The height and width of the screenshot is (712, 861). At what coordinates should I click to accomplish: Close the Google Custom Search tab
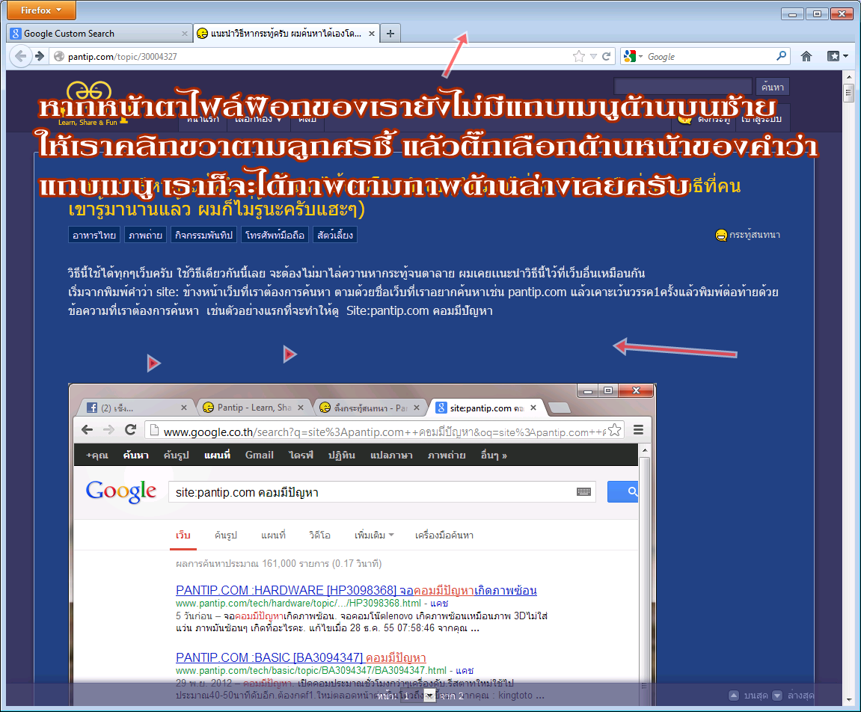coord(185,34)
